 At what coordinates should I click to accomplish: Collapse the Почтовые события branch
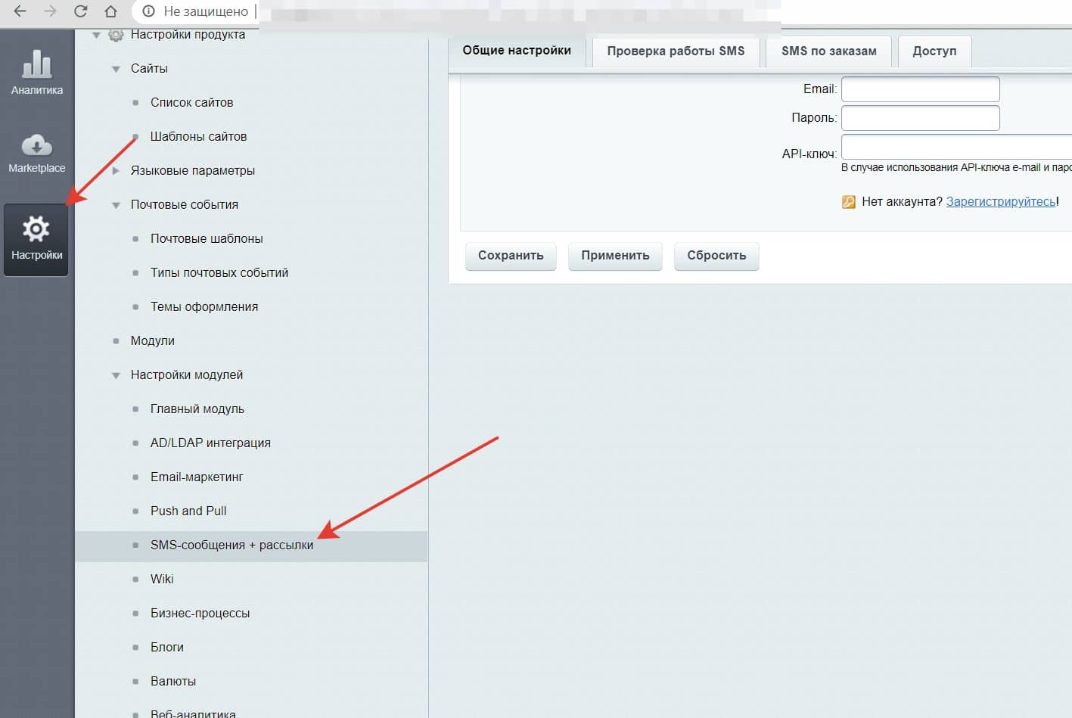pos(115,204)
